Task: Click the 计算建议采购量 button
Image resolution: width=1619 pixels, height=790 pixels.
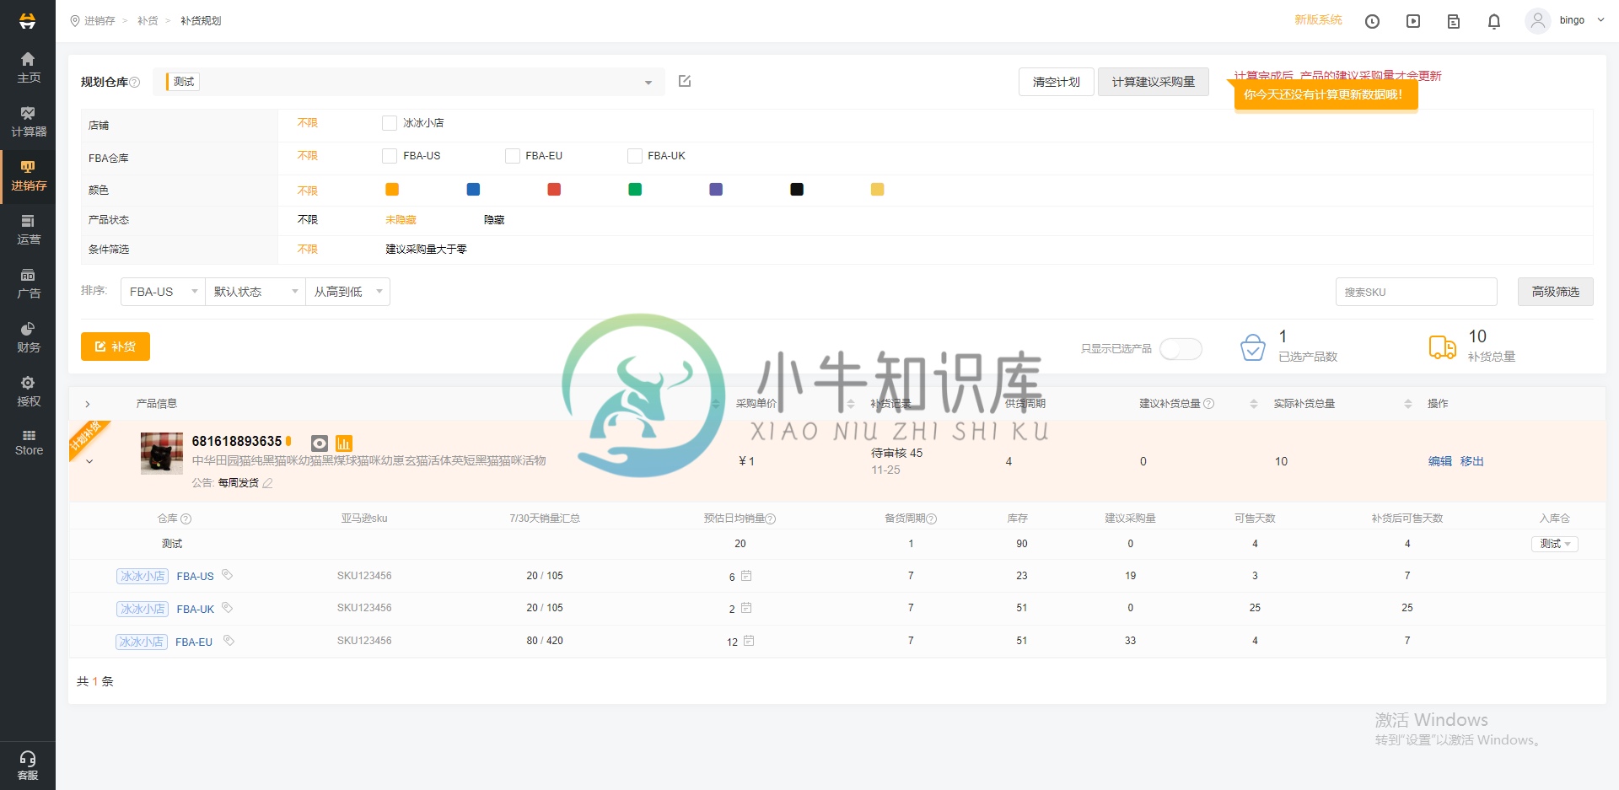Action: click(1153, 82)
